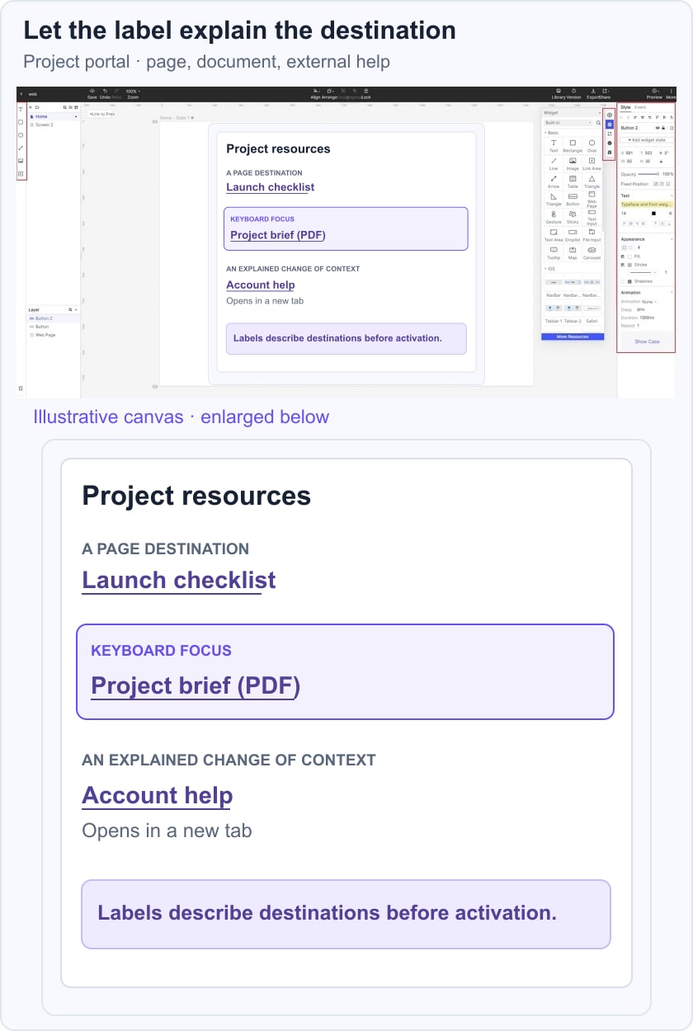693x1031 pixels.
Task: Pick the Arrow widget in the Widget panel
Action: 554,181
